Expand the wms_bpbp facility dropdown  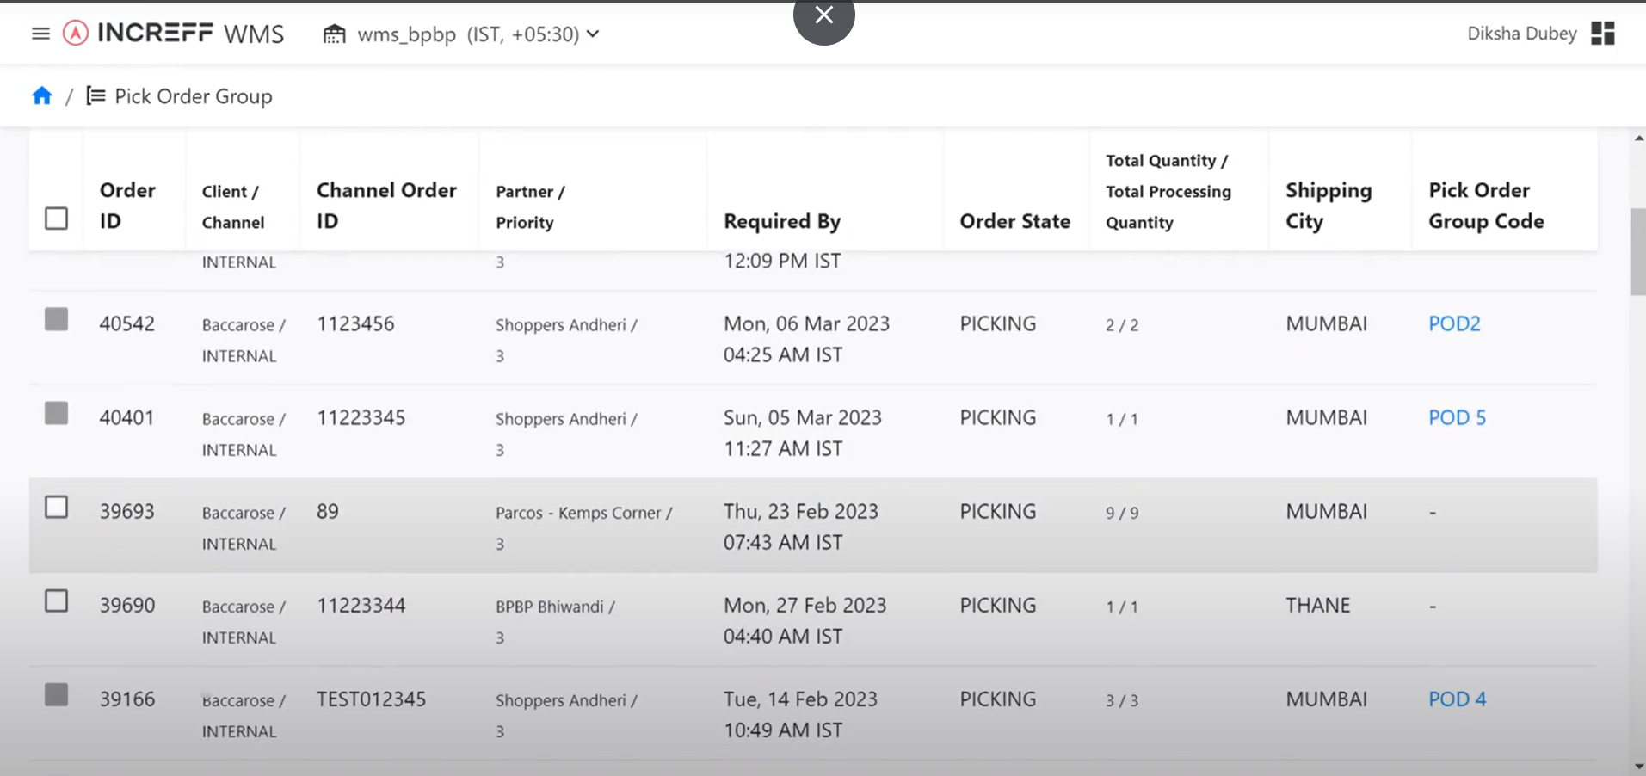[x=592, y=34]
